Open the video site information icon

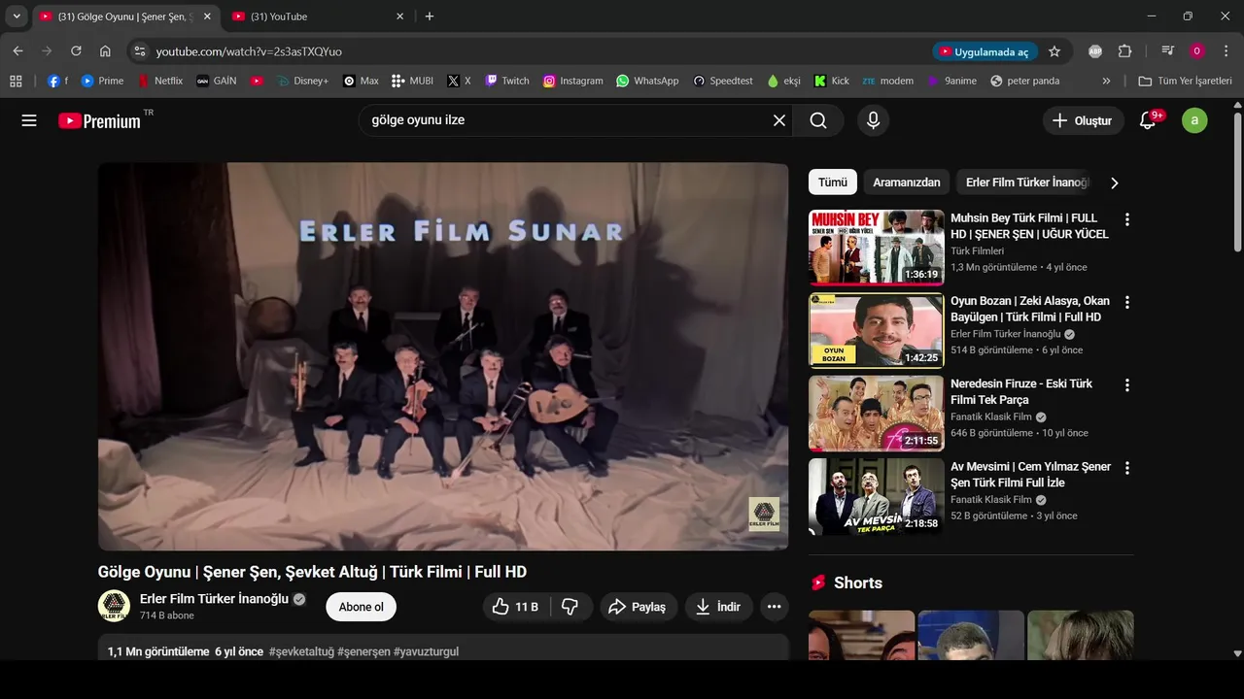139,51
